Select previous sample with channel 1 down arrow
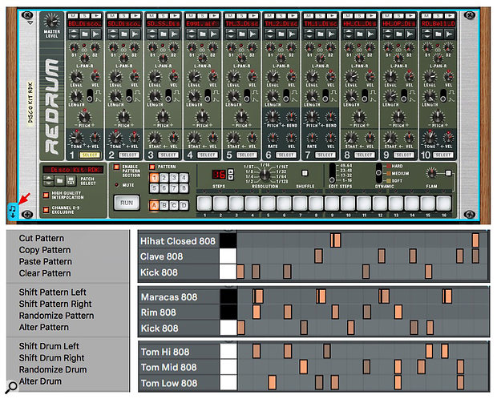This screenshot has height=399, width=497. pos(74,36)
